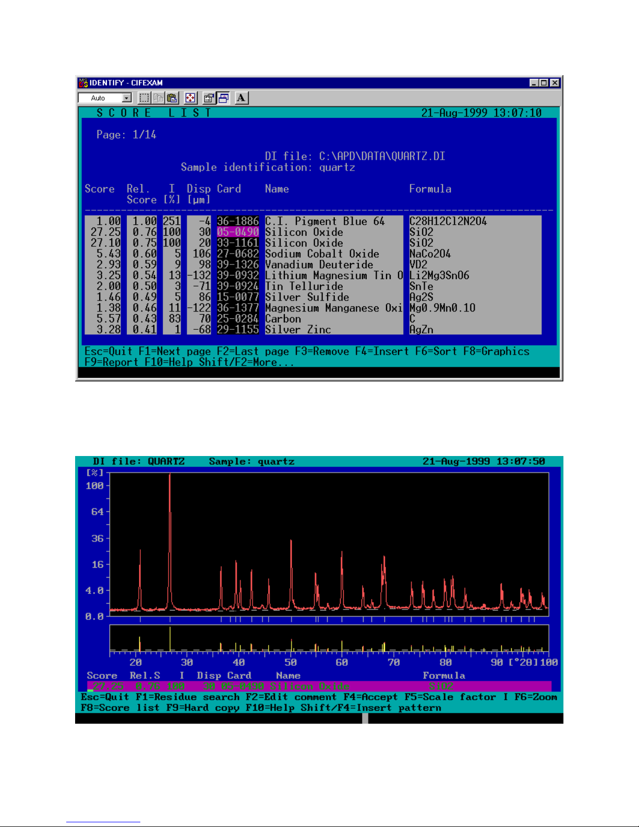Screen dimensions: 639x827
Task: Click the Esc=Quit hint in score list
Action: point(108,351)
